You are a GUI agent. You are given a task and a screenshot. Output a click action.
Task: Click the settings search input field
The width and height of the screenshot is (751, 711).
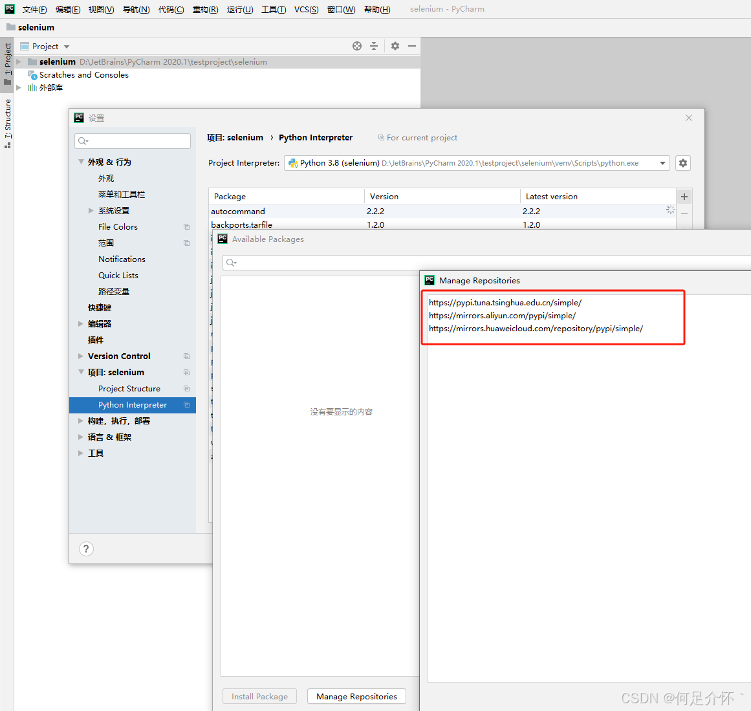pos(133,141)
